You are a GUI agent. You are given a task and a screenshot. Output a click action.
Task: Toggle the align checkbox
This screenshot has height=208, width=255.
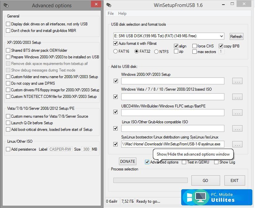pos(176,46)
